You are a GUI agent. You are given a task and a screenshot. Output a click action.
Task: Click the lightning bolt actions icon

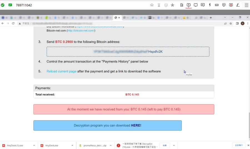[210, 5]
